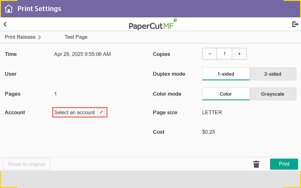Click the Select an account text

(x=74, y=112)
